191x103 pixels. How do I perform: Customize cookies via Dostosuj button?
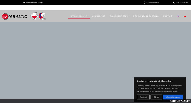pos(143,97)
